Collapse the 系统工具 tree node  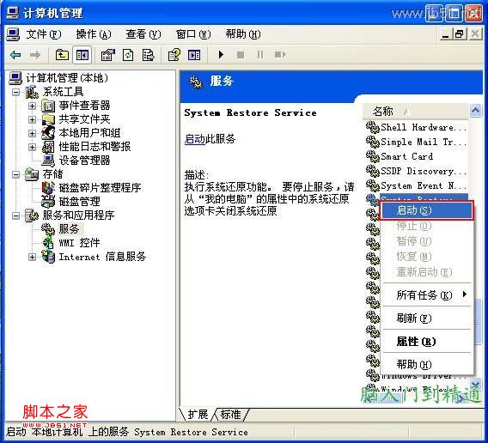pyautogui.click(x=15, y=92)
